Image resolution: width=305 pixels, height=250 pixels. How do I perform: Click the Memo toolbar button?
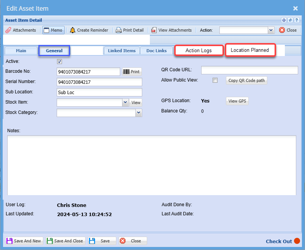click(53, 30)
